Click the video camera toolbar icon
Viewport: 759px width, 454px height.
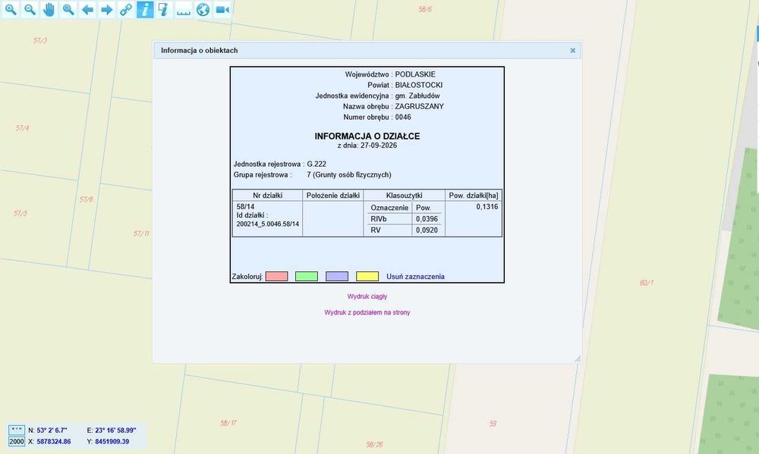point(222,10)
